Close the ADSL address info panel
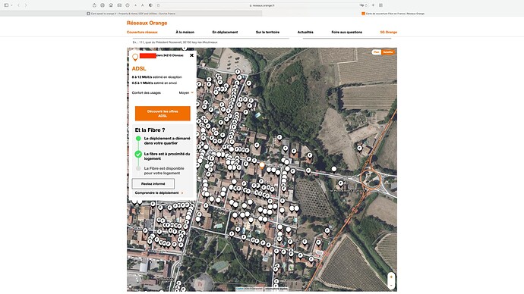This screenshot has height=294, width=524. coord(191,55)
